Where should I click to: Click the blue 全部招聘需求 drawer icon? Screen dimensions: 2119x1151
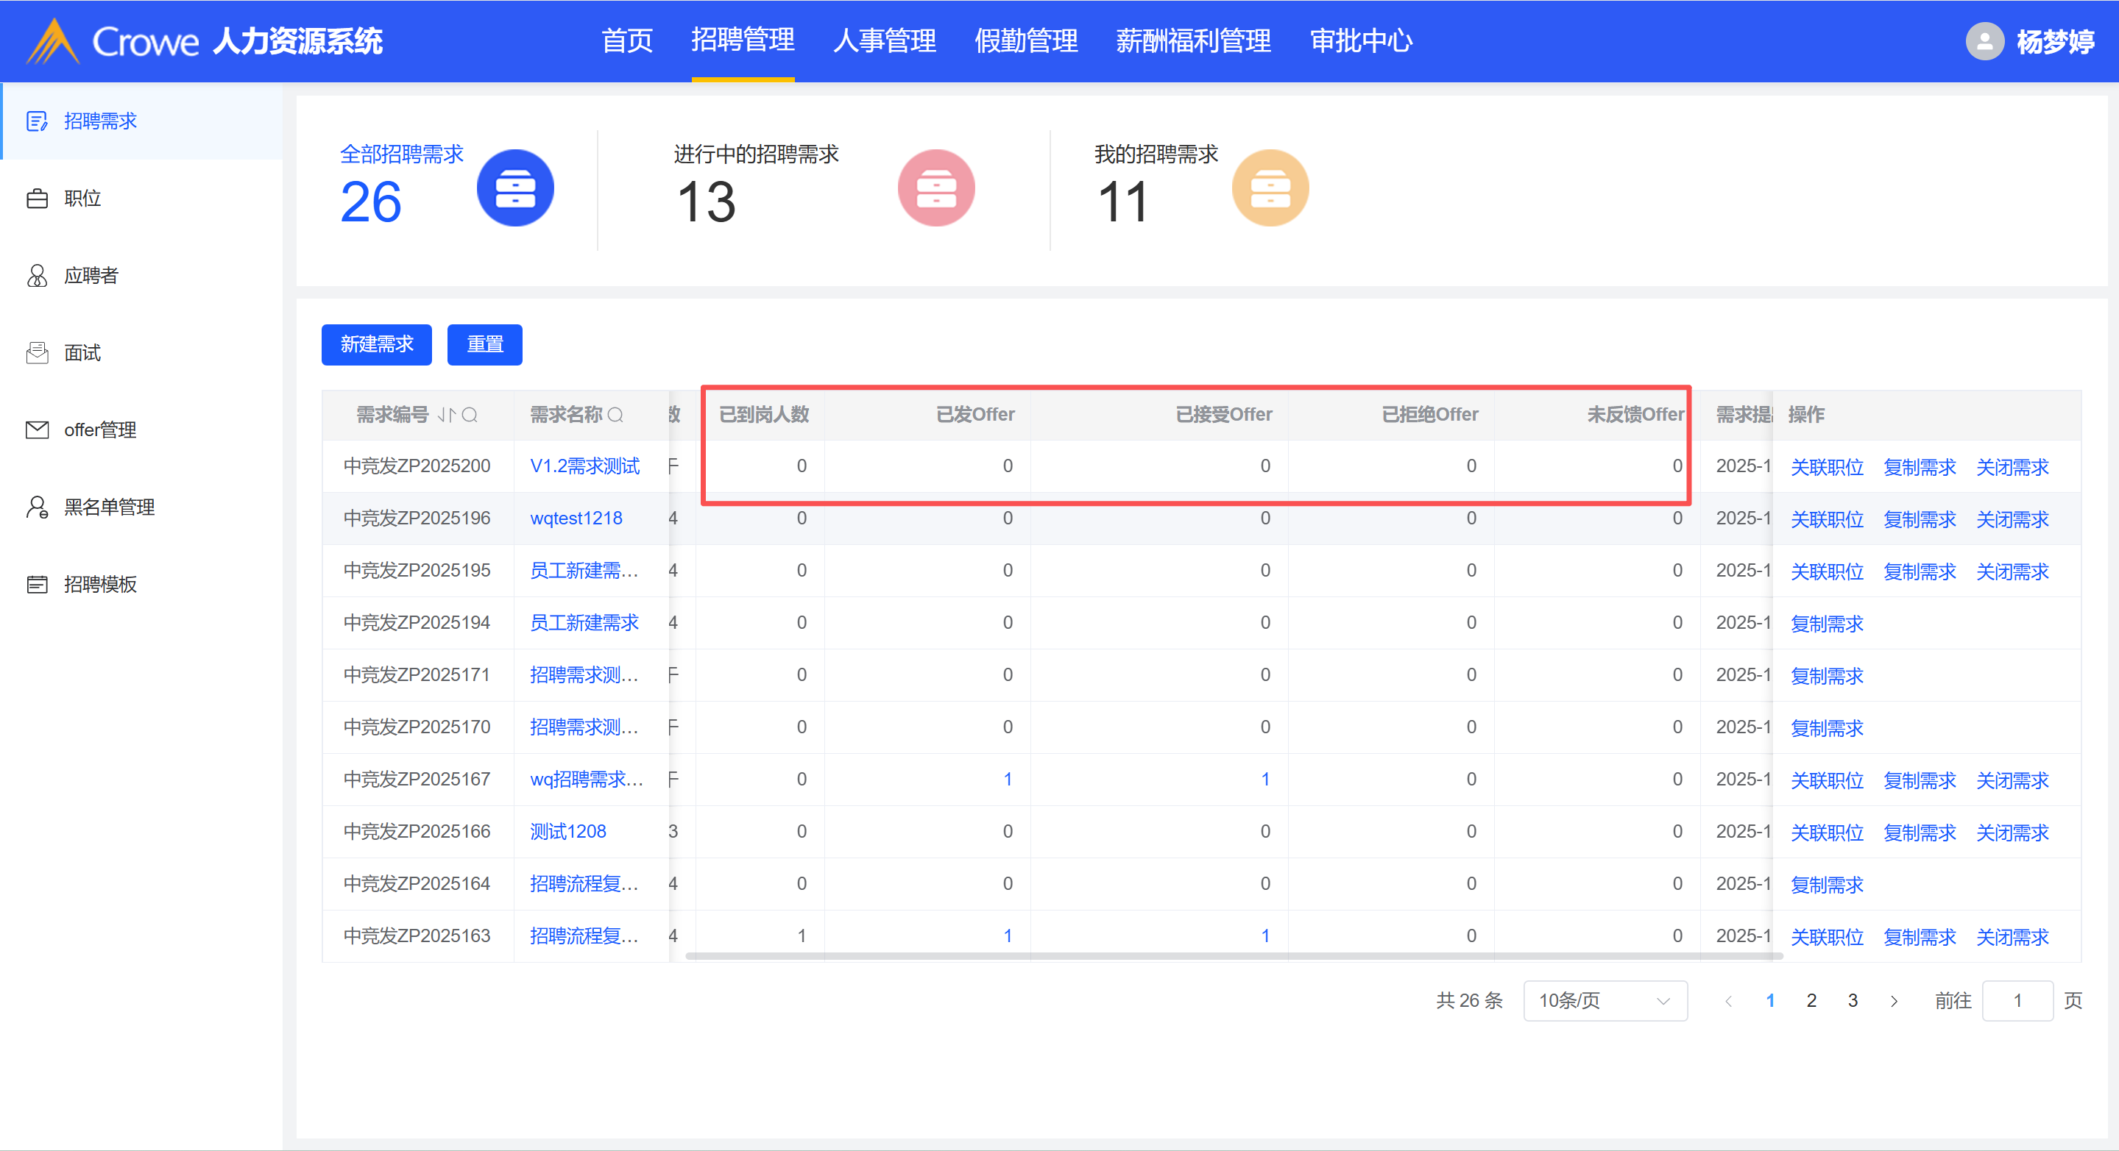click(x=515, y=188)
